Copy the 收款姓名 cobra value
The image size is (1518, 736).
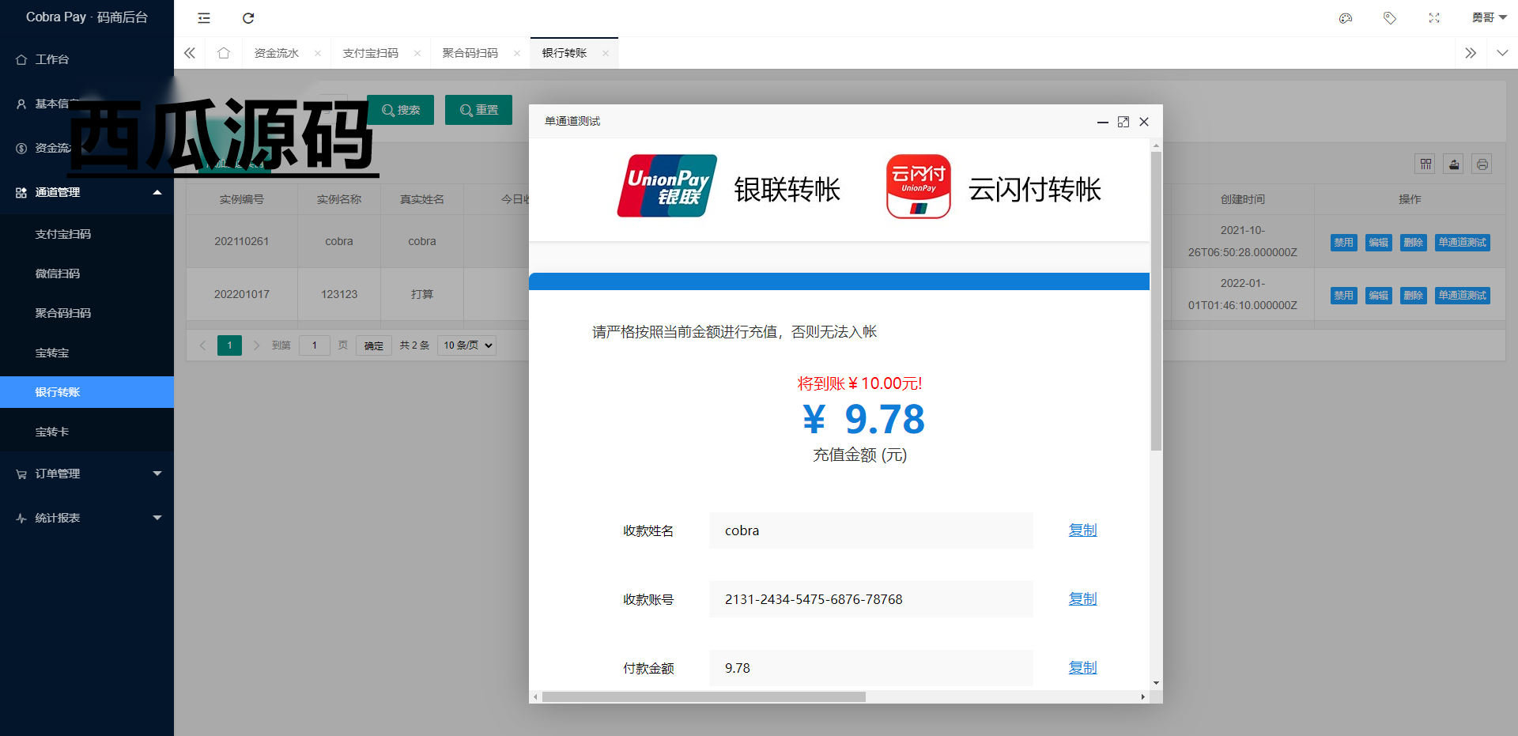pyautogui.click(x=1082, y=530)
